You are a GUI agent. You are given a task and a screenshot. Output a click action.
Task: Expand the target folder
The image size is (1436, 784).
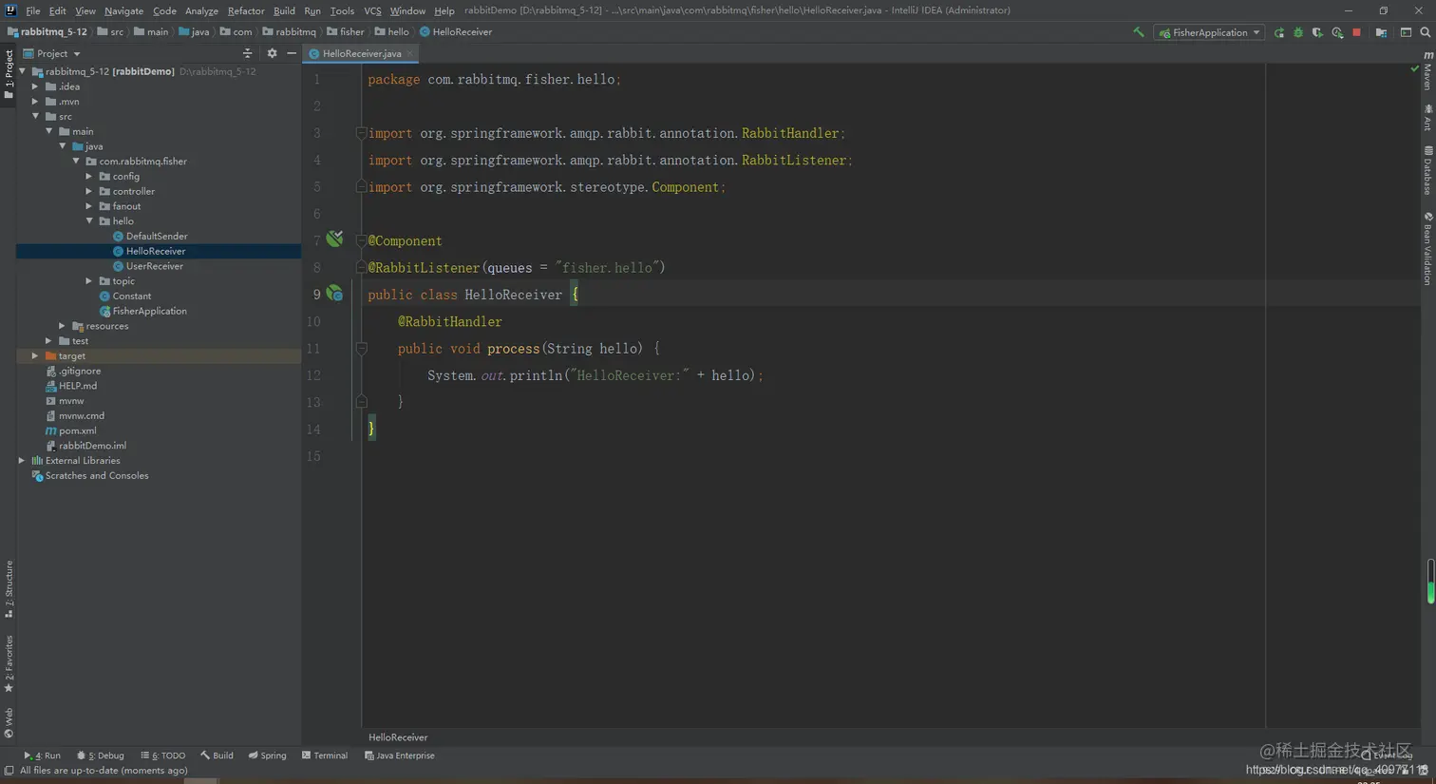[35, 356]
